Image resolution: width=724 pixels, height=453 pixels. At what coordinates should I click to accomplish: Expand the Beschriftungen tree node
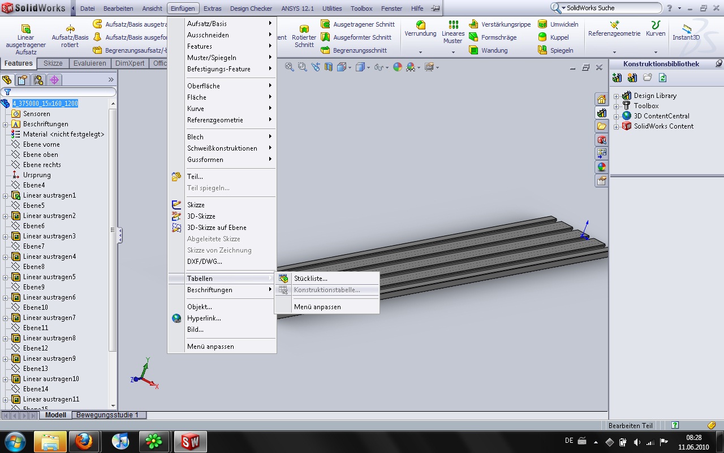coord(5,124)
